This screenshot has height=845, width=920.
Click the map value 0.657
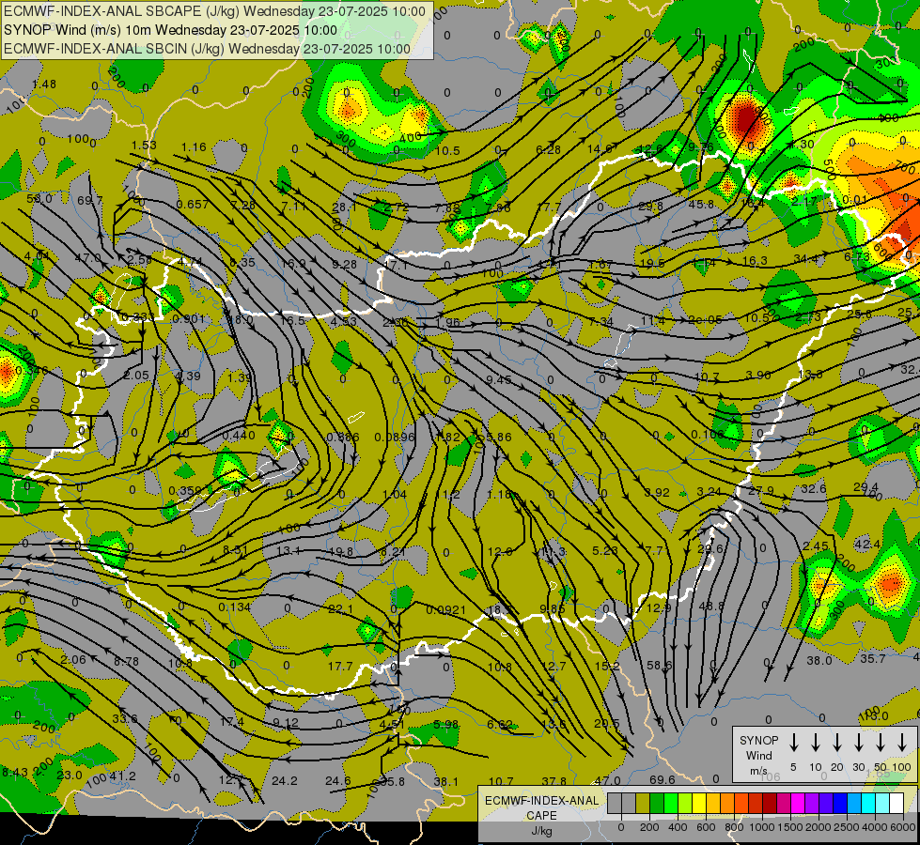pos(193,204)
